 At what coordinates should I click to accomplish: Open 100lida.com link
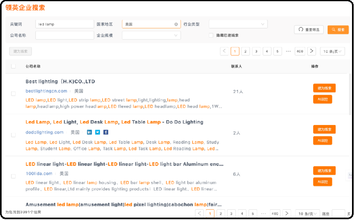click(x=39, y=174)
